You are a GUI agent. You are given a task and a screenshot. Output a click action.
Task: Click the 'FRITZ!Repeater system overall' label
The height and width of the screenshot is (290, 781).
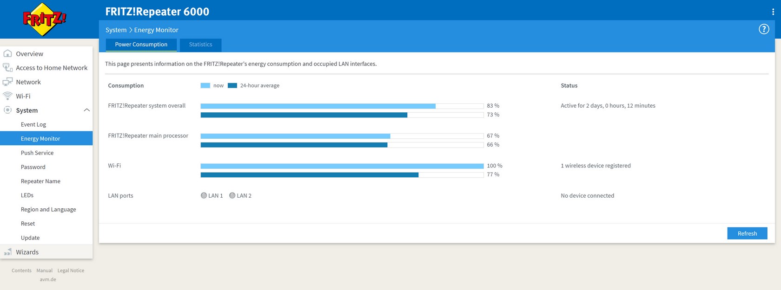(x=147, y=106)
